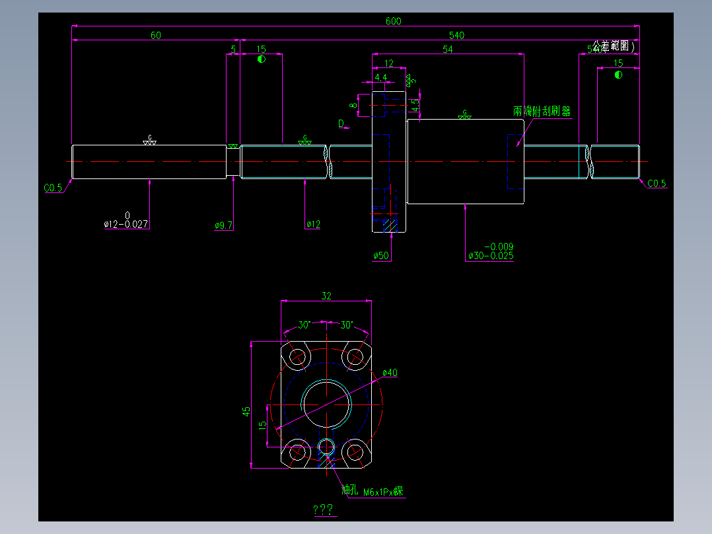Click the ø50 flange diameter label
This screenshot has width=712, height=534.
381,254
